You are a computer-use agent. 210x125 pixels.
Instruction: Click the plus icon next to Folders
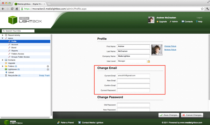click(x=48, y=66)
